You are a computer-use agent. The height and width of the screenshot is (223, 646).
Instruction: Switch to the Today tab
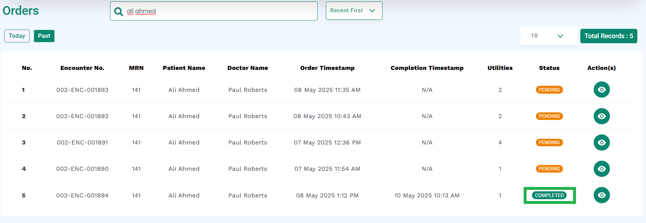pos(17,36)
